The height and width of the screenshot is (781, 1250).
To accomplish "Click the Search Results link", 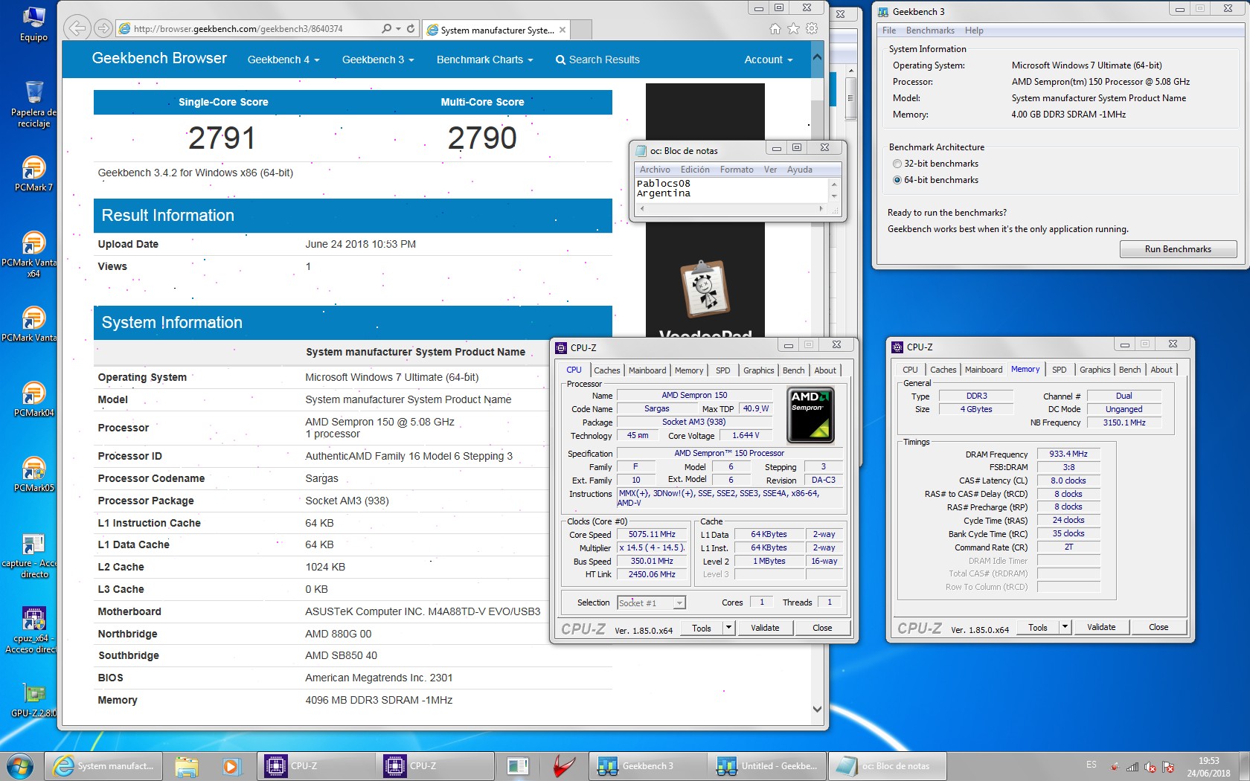I will click(x=597, y=60).
